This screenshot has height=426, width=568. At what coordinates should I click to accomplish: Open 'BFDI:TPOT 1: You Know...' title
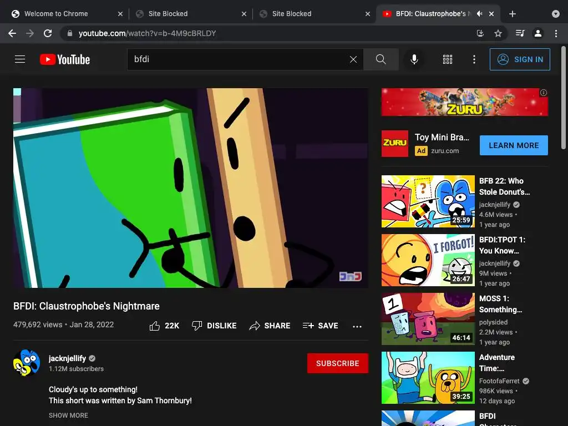tap(502, 245)
